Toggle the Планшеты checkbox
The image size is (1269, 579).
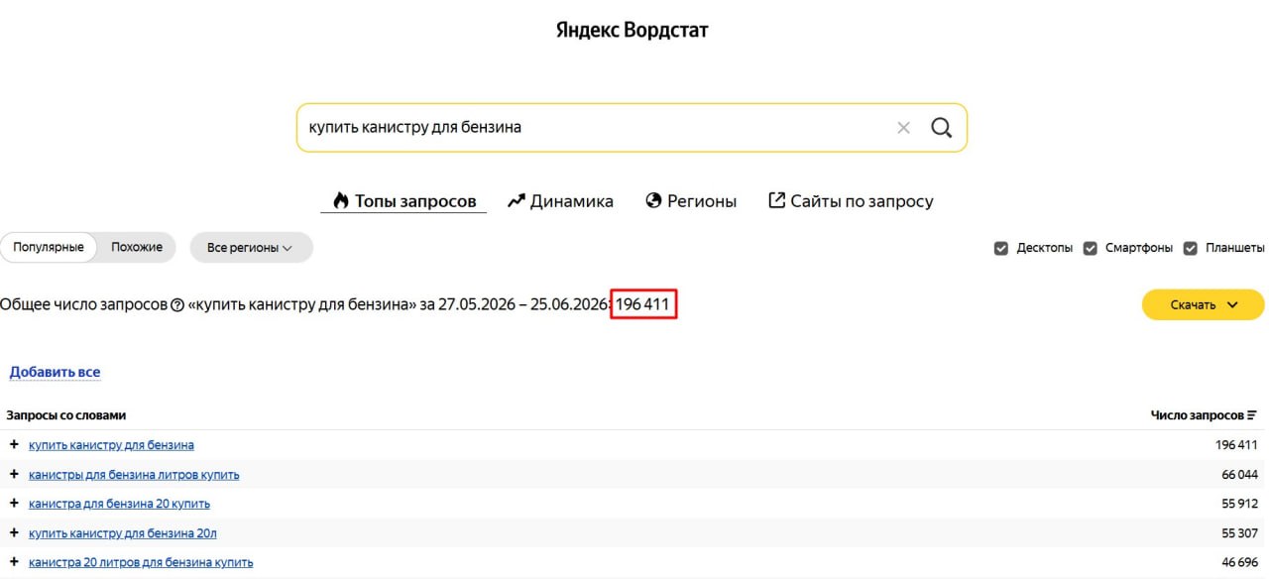[1191, 248]
